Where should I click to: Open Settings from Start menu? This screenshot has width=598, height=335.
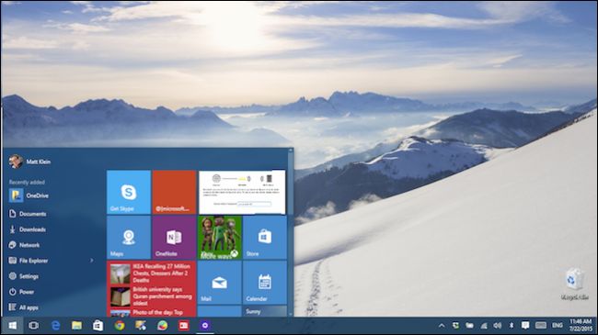tap(24, 276)
